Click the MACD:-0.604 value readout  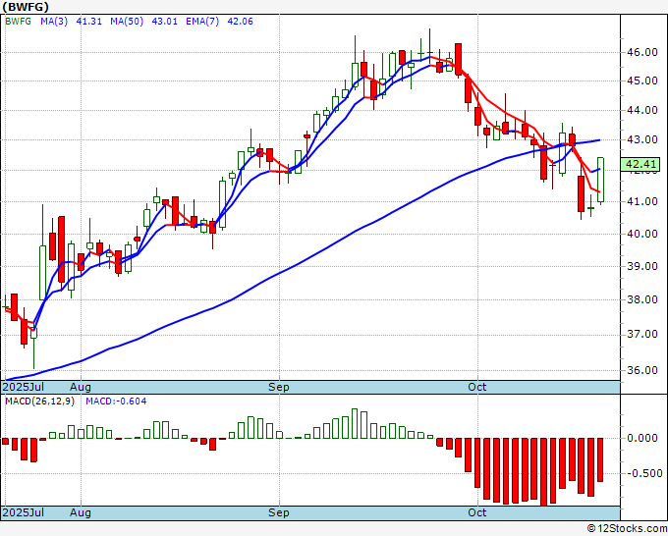pos(116,402)
